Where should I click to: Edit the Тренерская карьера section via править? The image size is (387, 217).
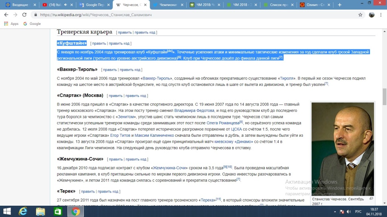coord(125,32)
